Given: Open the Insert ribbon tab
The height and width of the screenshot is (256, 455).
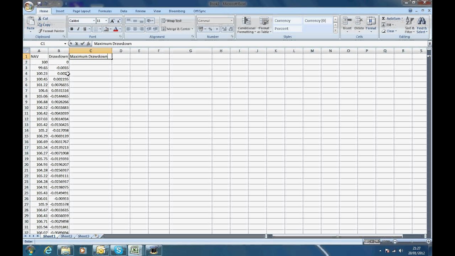Looking at the screenshot, I should pyautogui.click(x=60, y=11).
